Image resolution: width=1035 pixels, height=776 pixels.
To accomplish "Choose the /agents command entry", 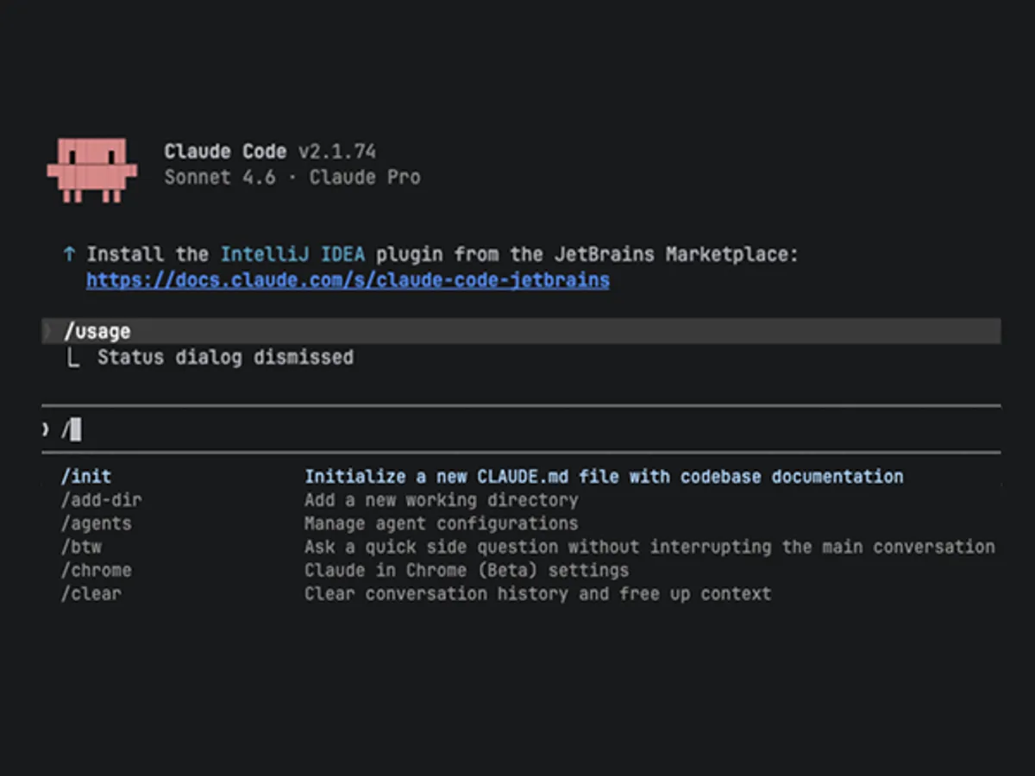I will [96, 523].
